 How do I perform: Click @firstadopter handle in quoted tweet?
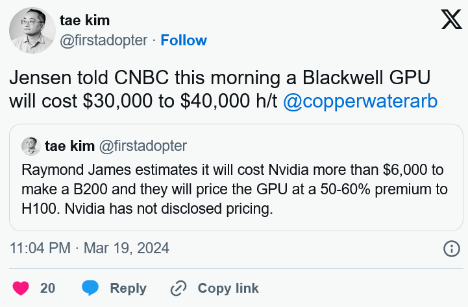[143, 146]
